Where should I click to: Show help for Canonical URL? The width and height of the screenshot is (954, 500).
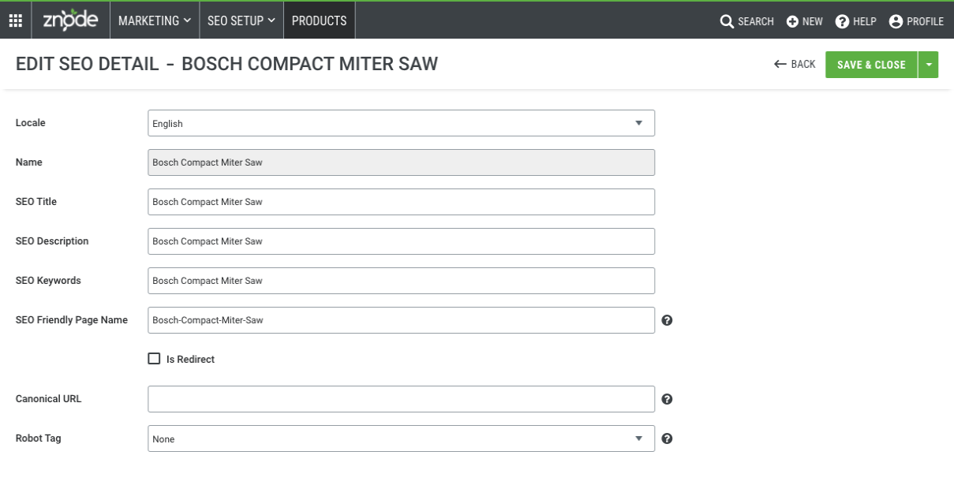(x=667, y=399)
